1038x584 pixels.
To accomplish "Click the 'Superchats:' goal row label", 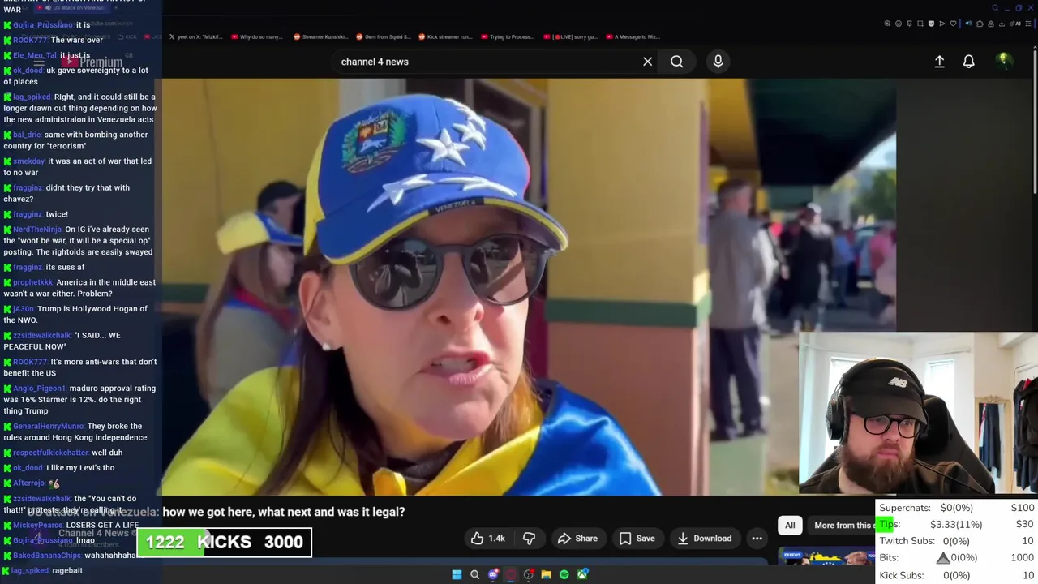I will pyautogui.click(x=904, y=508).
